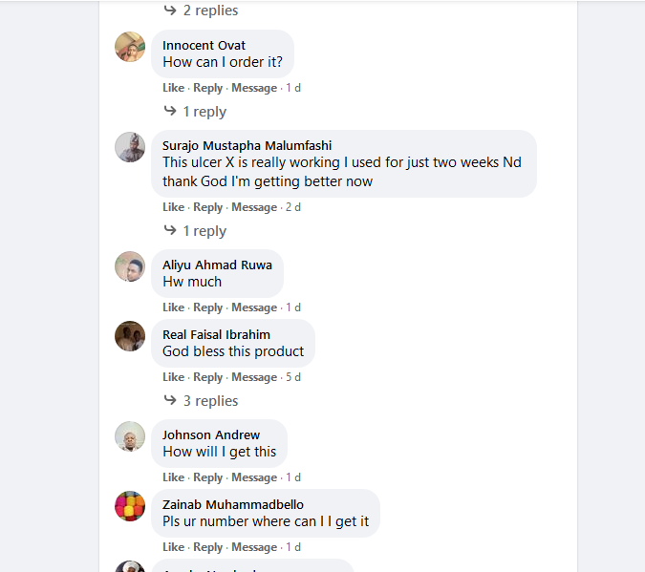Screen dimensions: 645x572
Task: Open Aliyu Ahmad Ruwa's avatar
Action: point(130,266)
